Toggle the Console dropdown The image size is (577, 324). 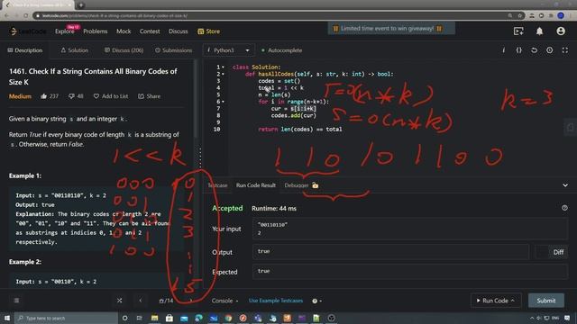click(224, 301)
